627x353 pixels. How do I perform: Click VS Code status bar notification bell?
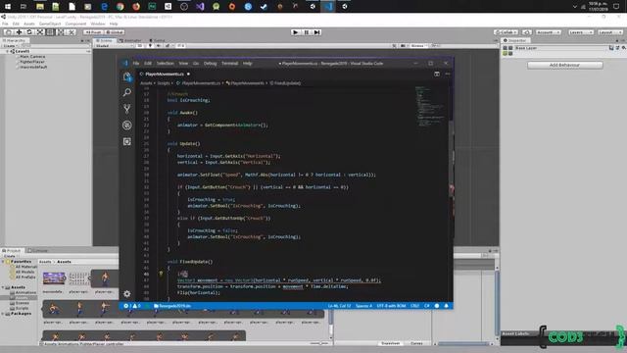[x=447, y=306]
